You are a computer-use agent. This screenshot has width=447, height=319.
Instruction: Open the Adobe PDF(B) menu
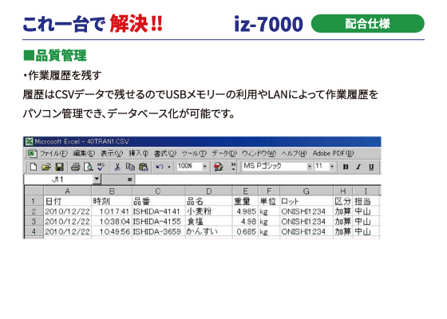(333, 153)
